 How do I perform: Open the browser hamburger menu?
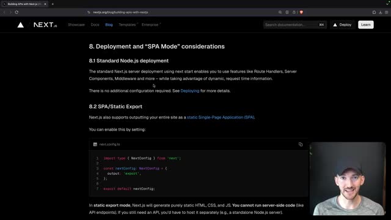[x=387, y=12]
